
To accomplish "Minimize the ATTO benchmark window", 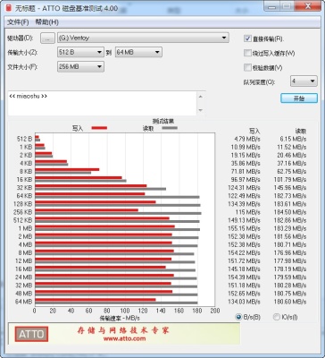I will 271,6.
